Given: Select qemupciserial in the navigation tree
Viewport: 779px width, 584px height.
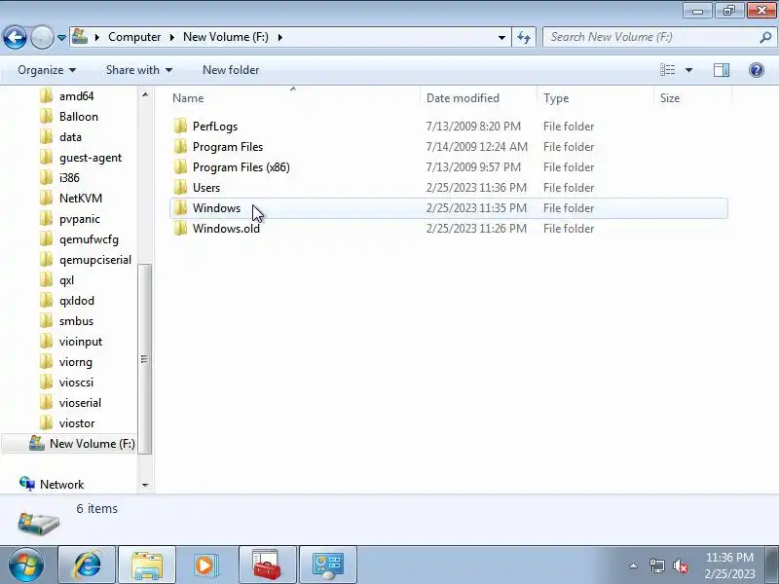Looking at the screenshot, I should point(94,260).
